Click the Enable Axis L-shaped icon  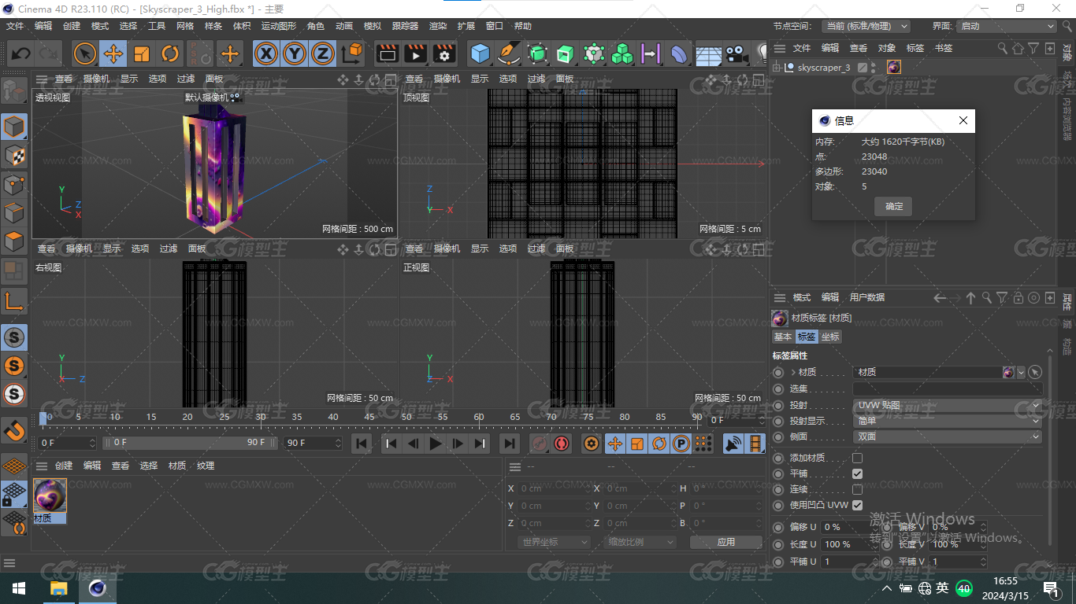(x=14, y=300)
